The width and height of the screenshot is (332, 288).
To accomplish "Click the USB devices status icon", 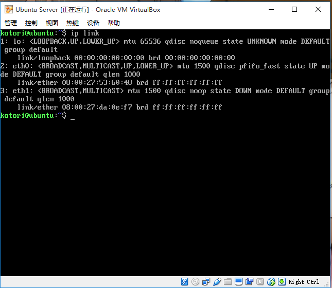I will point(217,282).
